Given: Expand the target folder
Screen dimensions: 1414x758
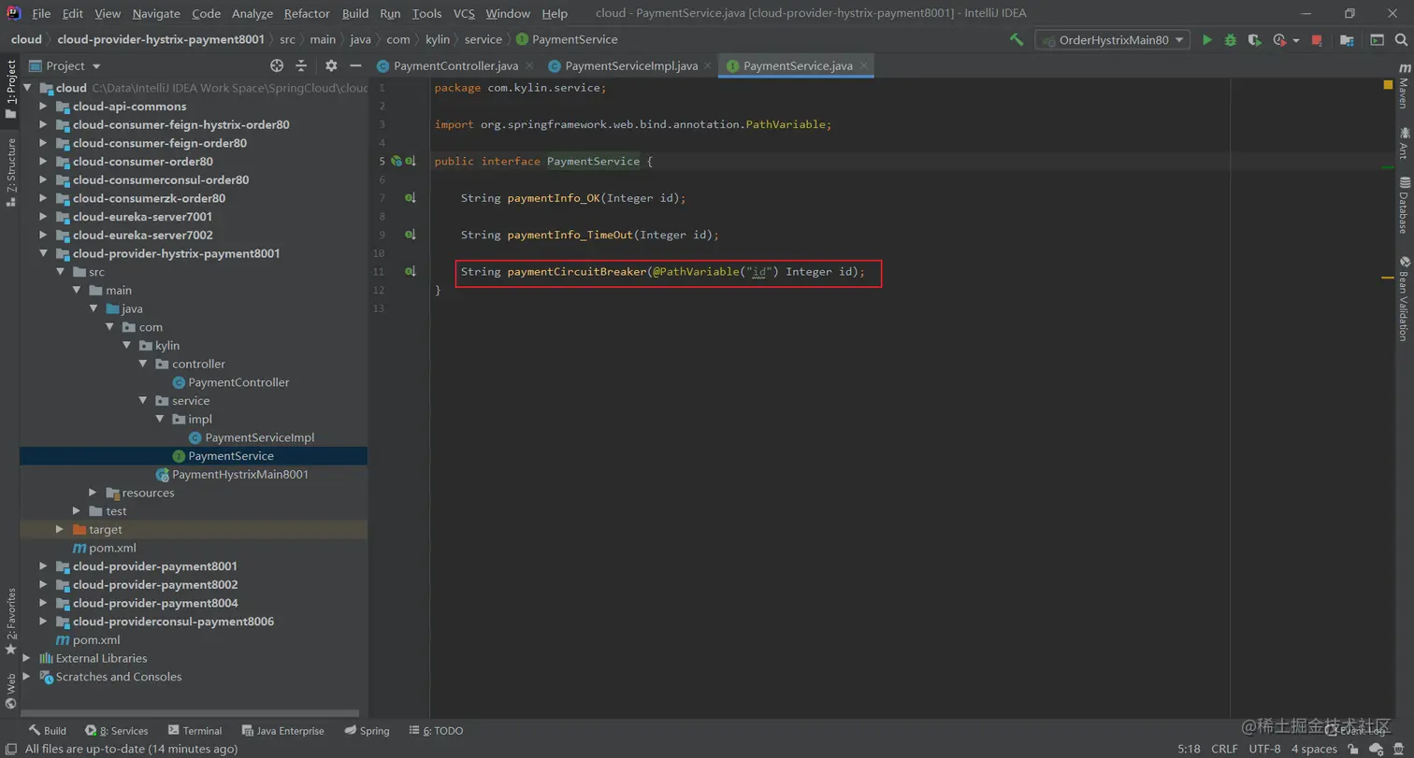Looking at the screenshot, I should [60, 529].
